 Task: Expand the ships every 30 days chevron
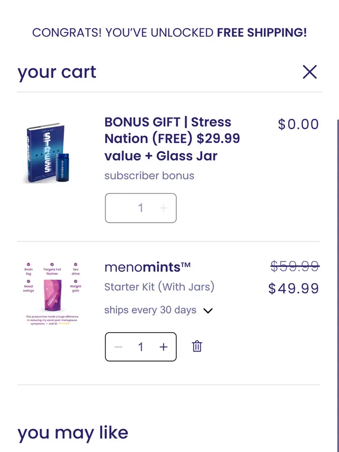tap(208, 310)
